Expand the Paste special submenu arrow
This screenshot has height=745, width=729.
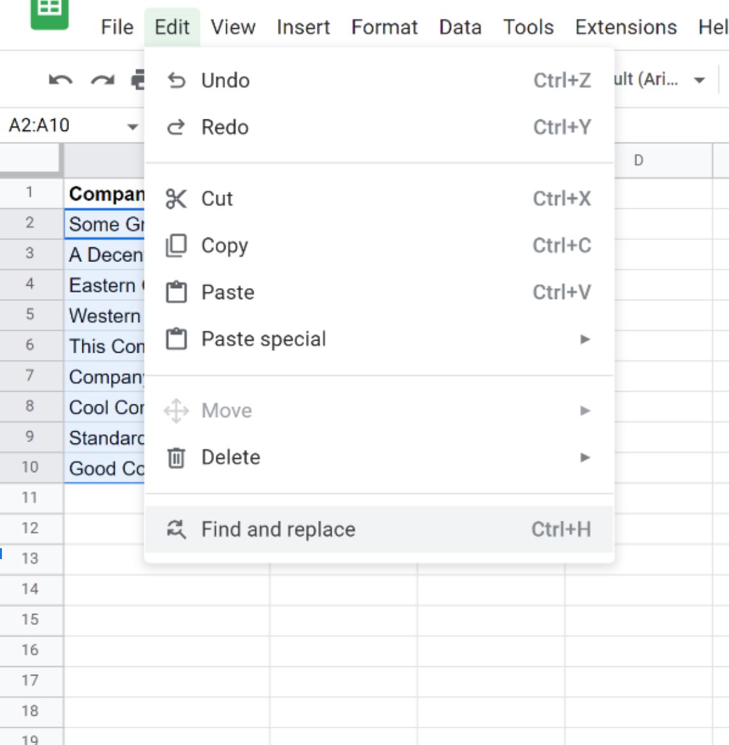click(585, 339)
